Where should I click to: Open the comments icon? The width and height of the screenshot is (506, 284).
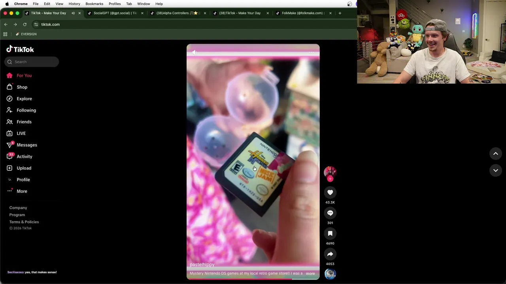pos(330,213)
